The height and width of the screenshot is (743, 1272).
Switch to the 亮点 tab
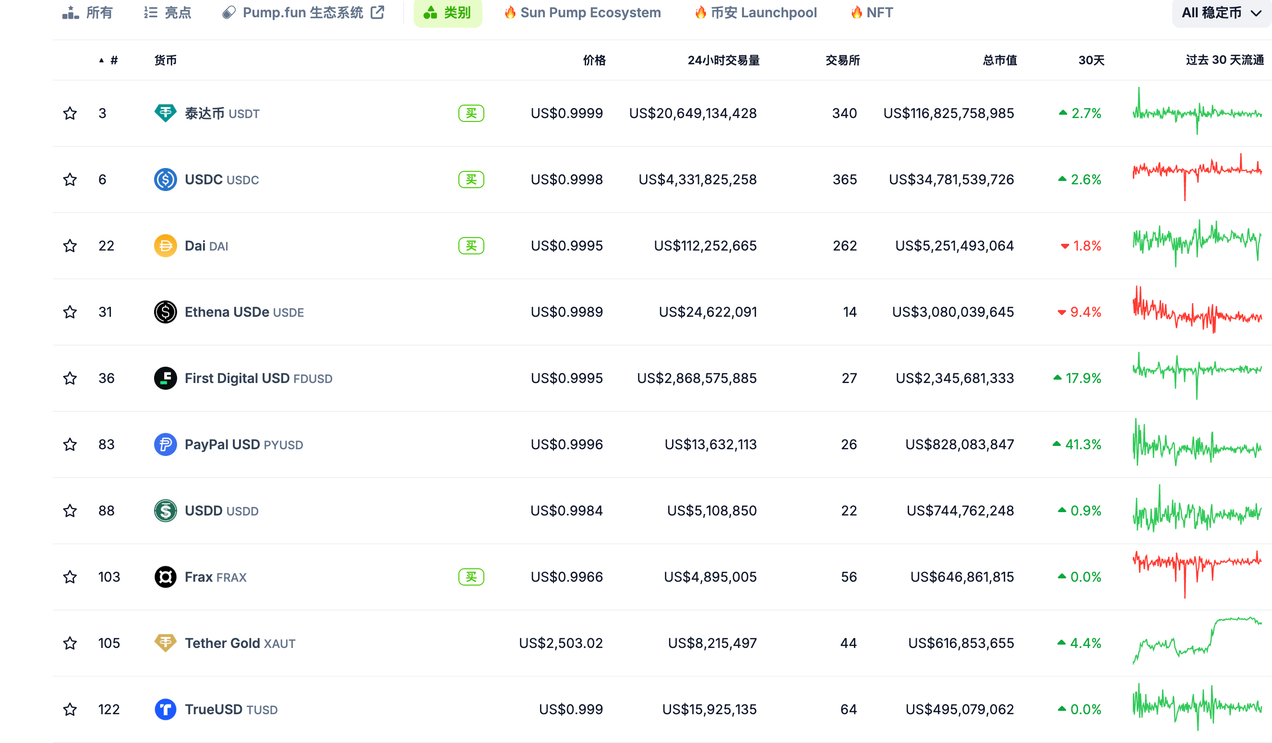pos(168,12)
